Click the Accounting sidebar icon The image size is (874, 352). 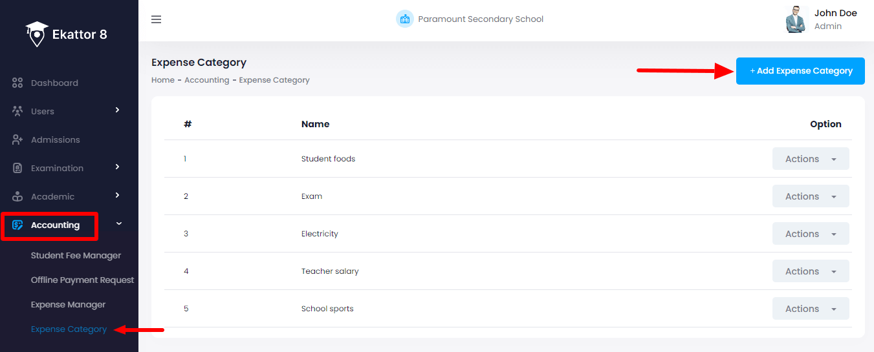tap(17, 225)
